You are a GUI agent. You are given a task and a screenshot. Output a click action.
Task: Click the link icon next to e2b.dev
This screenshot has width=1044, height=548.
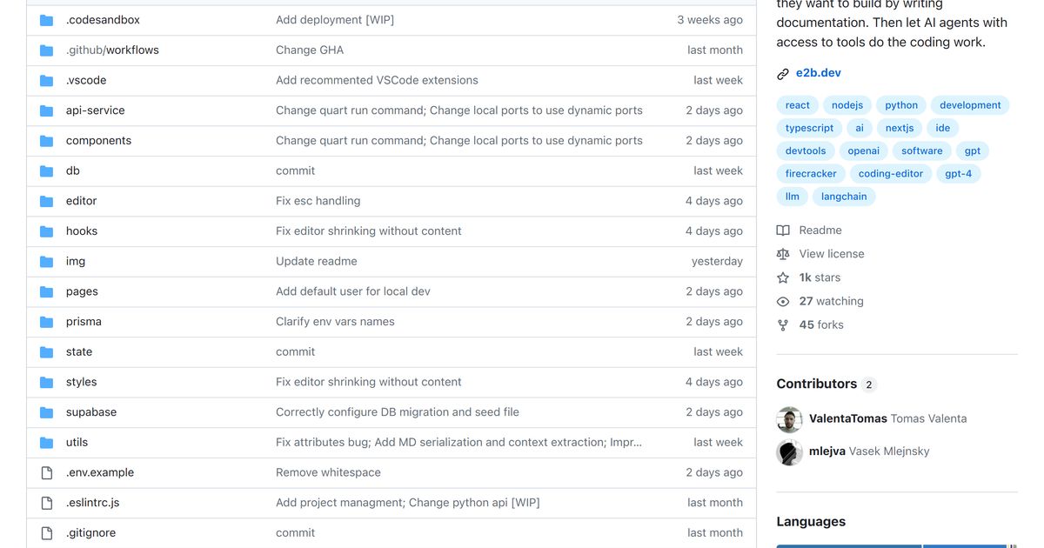(784, 72)
